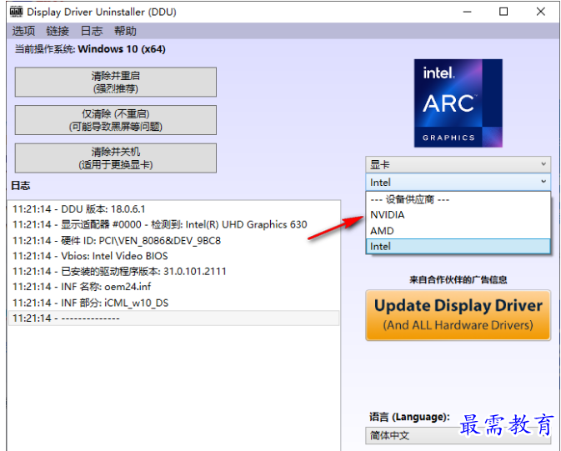
Task: Open the 简体中文 language dropdown
Action: click(x=458, y=435)
